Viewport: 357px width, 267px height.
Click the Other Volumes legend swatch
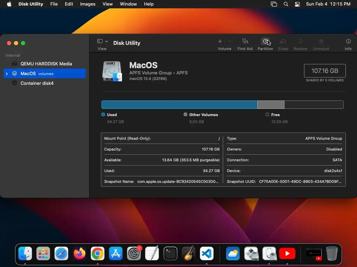(x=185, y=114)
